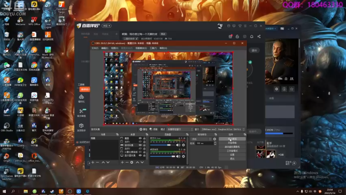Open OBS source 滤镜 (filters)

pyautogui.click(x=154, y=129)
